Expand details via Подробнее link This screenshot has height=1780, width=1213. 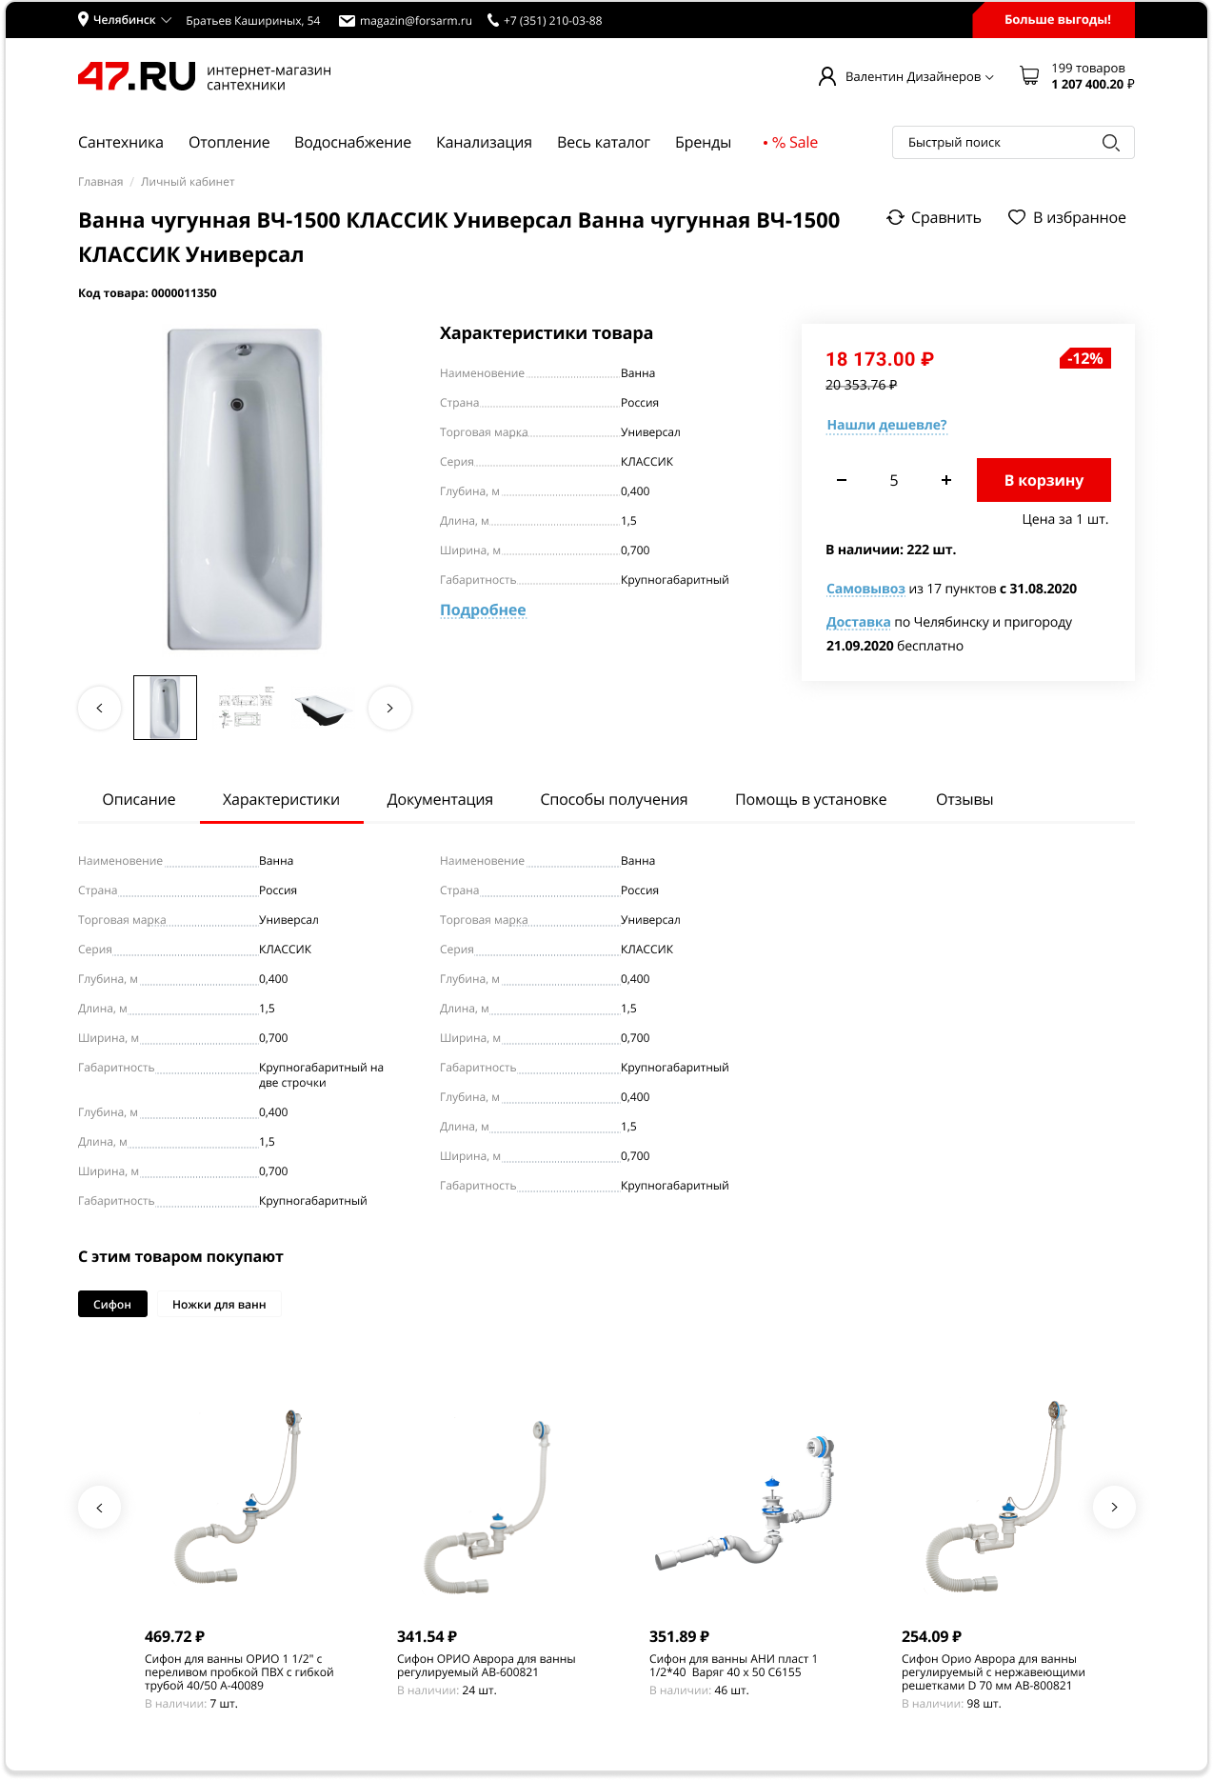click(x=483, y=610)
